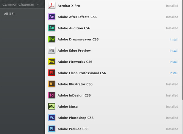Click the Photoshop CS6 Ps icon
Image resolution: width=183 pixels, height=134 pixels.
[x=52, y=117]
